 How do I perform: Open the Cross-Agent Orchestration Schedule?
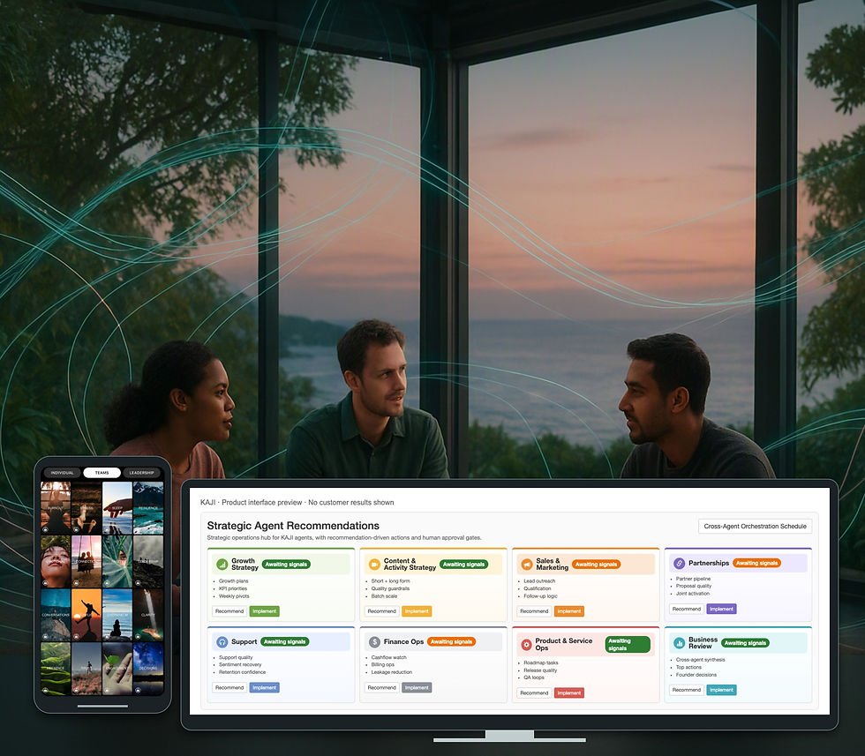pyautogui.click(x=755, y=526)
